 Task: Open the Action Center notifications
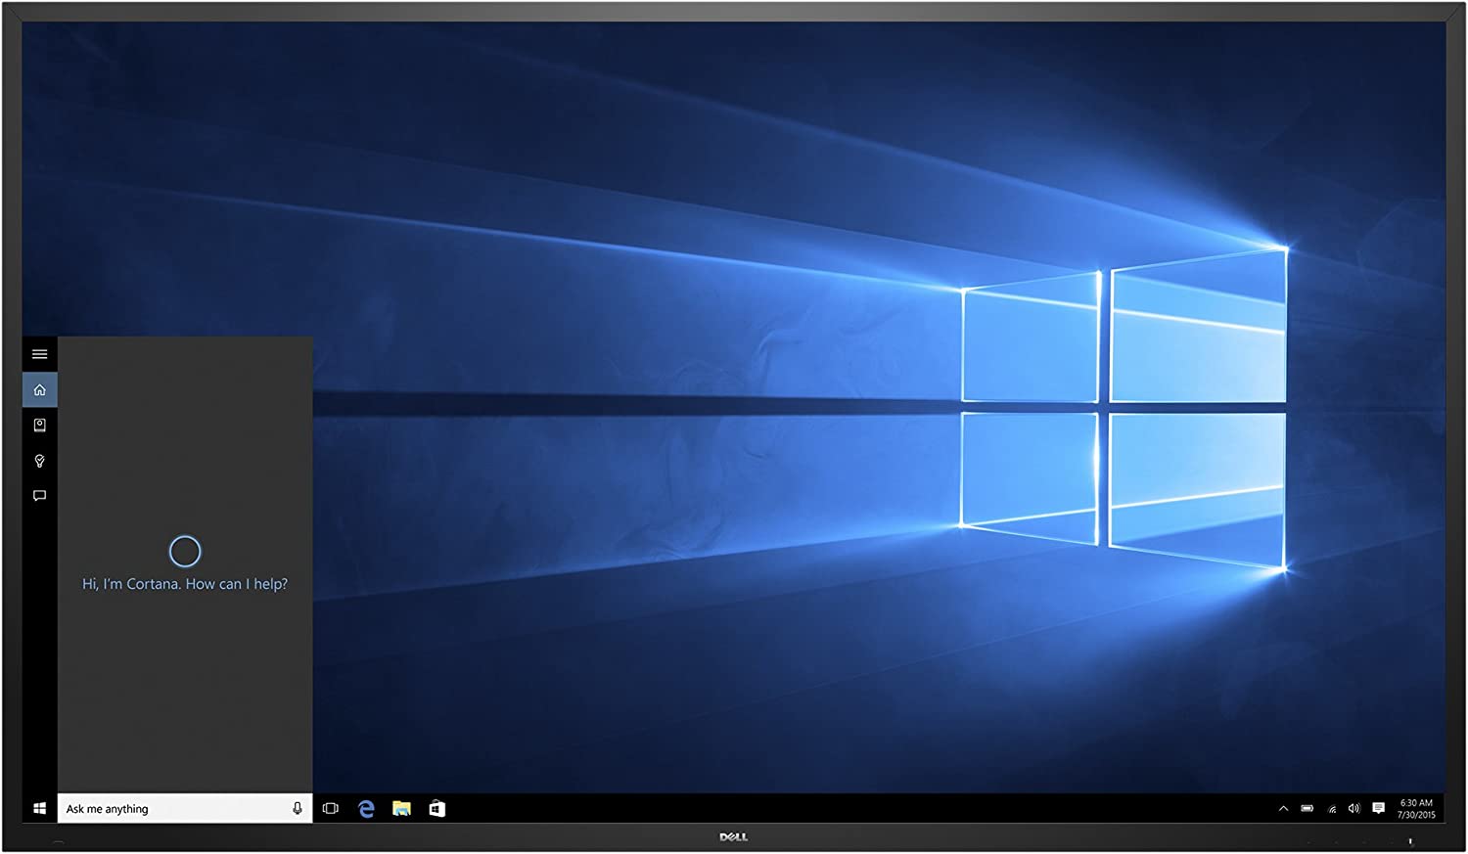coord(1379,809)
